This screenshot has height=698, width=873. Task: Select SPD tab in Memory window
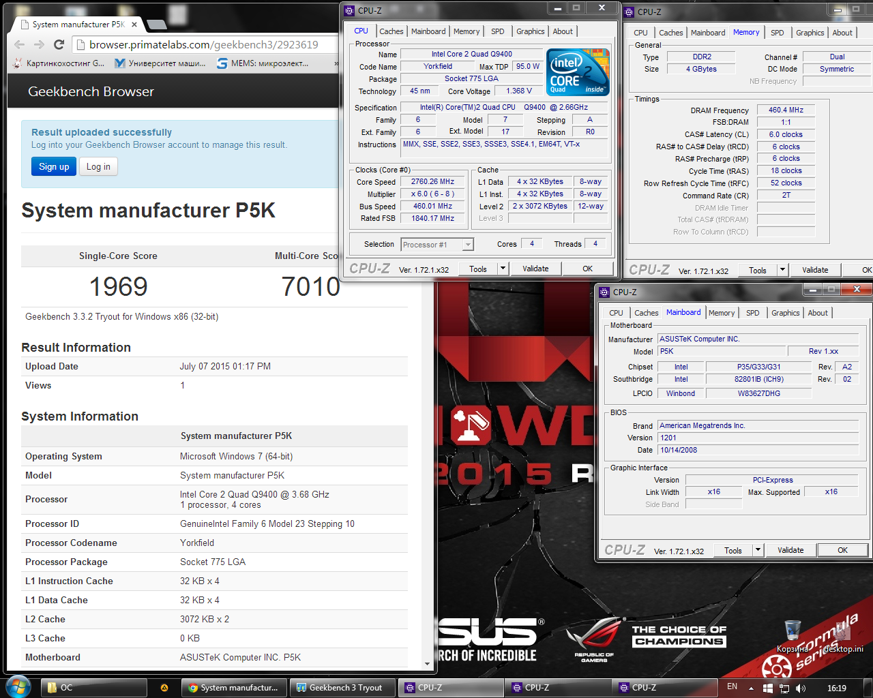tap(777, 33)
